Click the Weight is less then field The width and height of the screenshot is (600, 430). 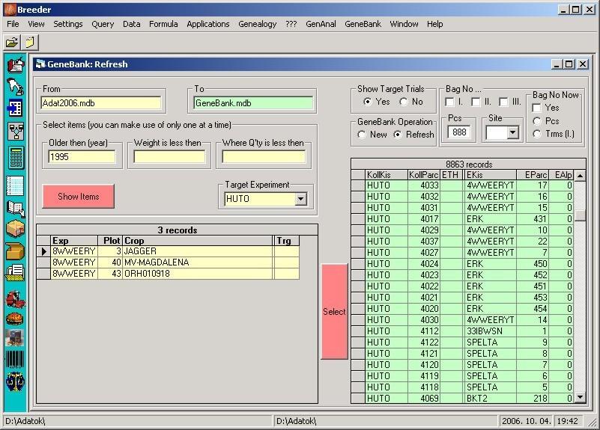point(169,157)
